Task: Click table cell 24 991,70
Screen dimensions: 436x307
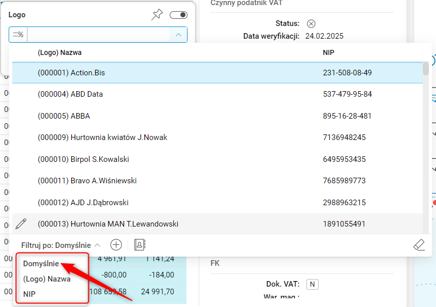Action: 158,291
